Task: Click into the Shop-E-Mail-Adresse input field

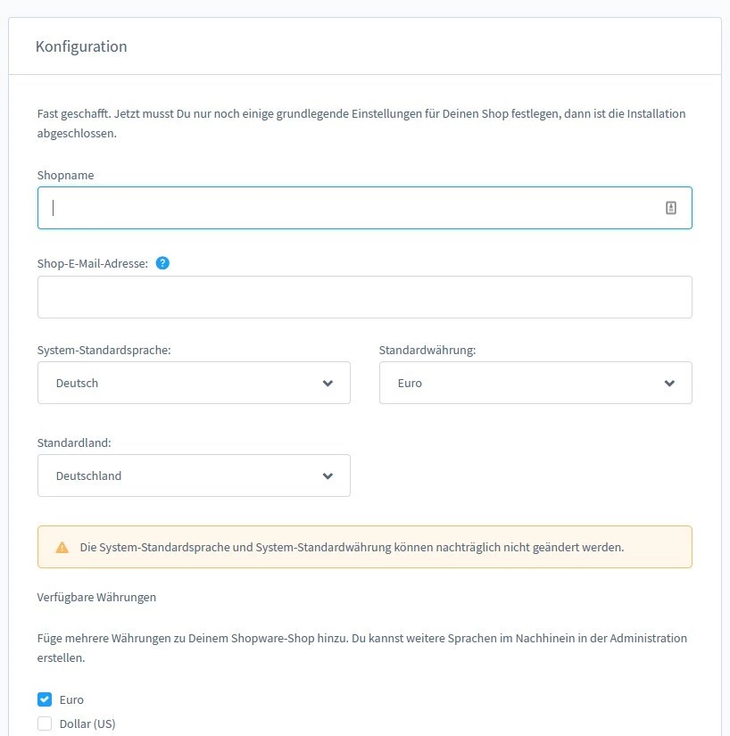Action: (364, 297)
